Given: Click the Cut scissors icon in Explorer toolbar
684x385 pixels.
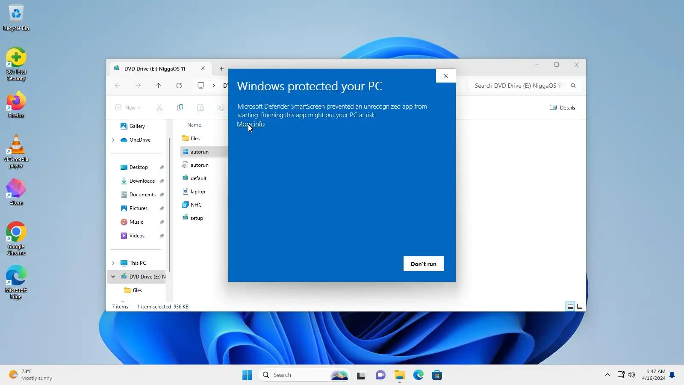Looking at the screenshot, I should tap(159, 108).
